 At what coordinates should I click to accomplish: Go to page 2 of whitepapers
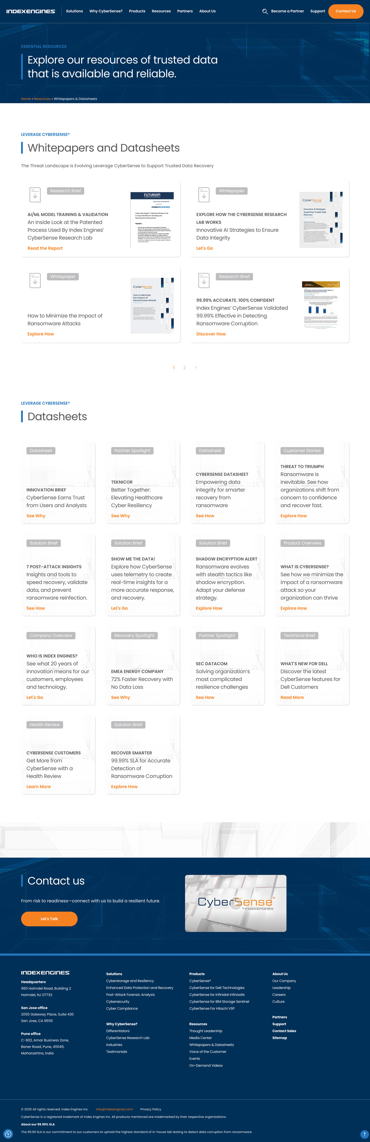(x=184, y=367)
